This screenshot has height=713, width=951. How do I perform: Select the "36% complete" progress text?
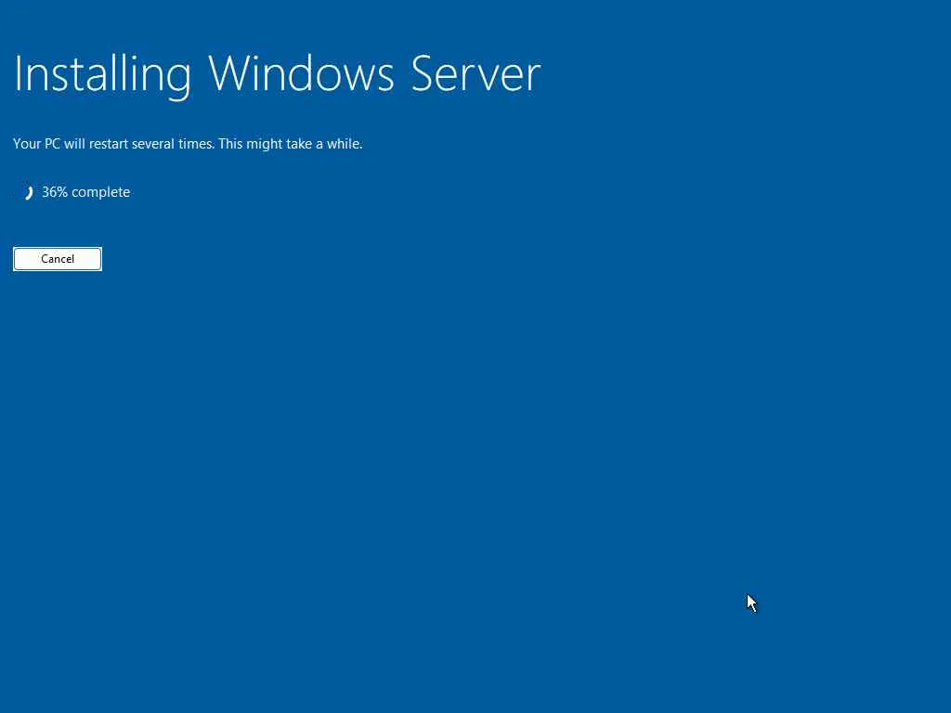(x=86, y=192)
